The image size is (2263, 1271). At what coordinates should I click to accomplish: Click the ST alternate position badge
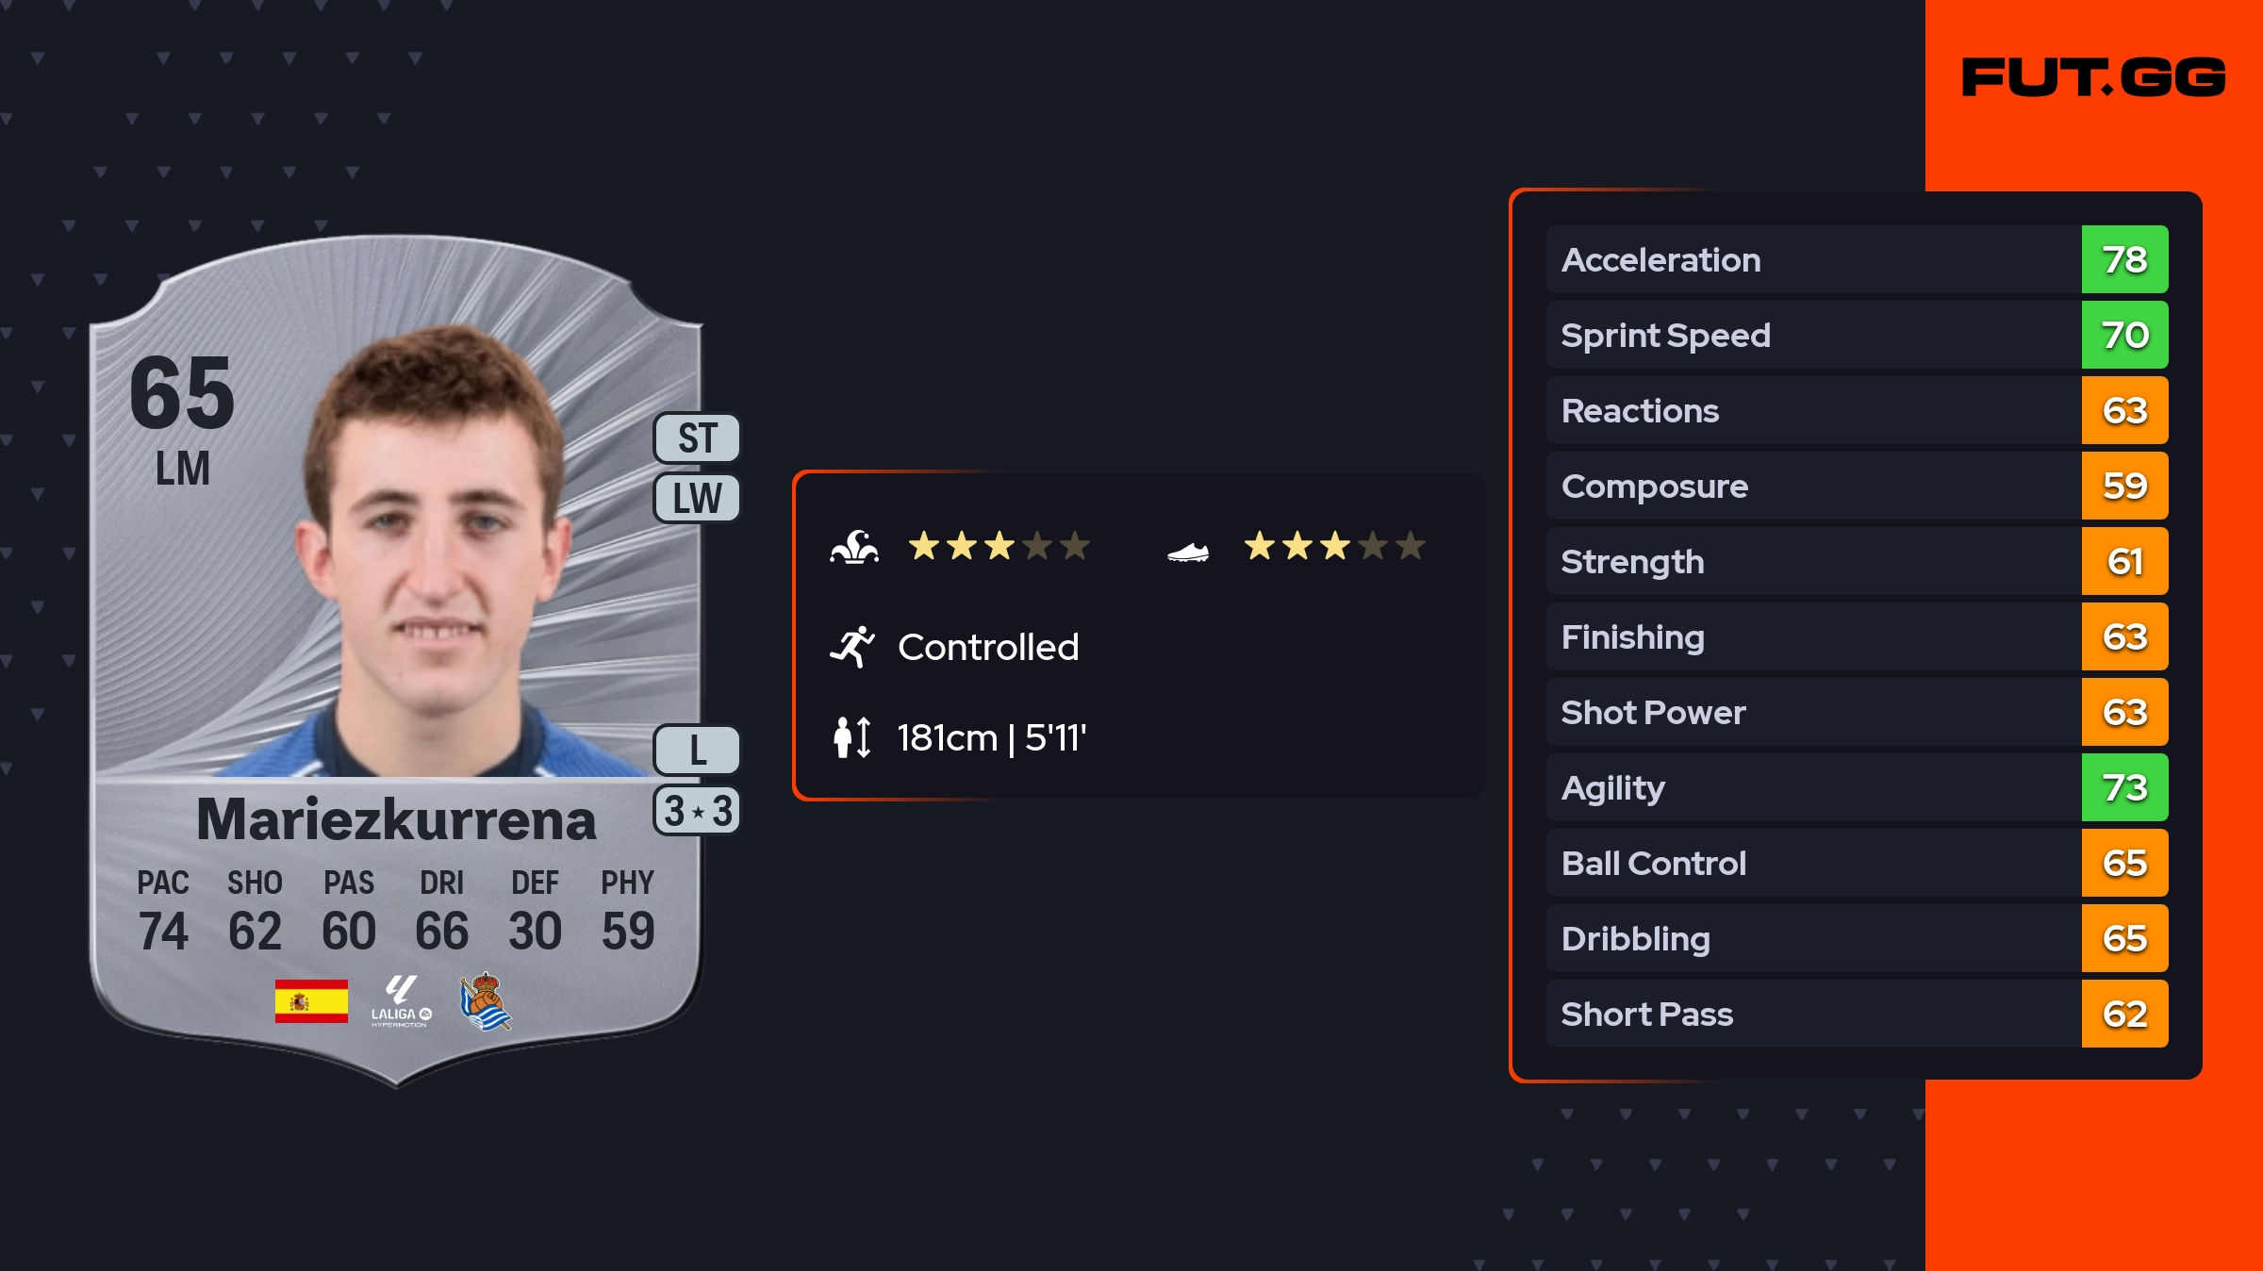(x=698, y=438)
